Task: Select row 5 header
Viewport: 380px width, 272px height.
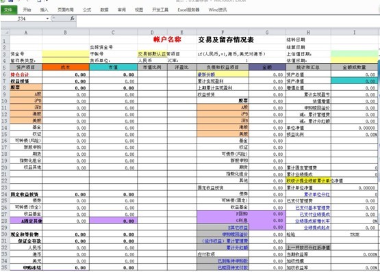Action: pos(5,67)
